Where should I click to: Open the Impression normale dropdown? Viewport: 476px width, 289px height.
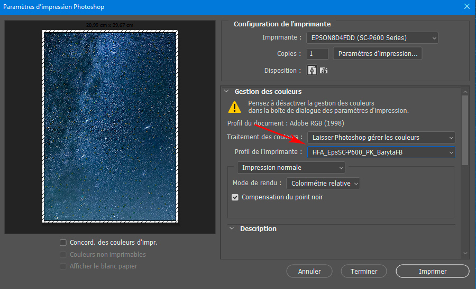pos(290,168)
